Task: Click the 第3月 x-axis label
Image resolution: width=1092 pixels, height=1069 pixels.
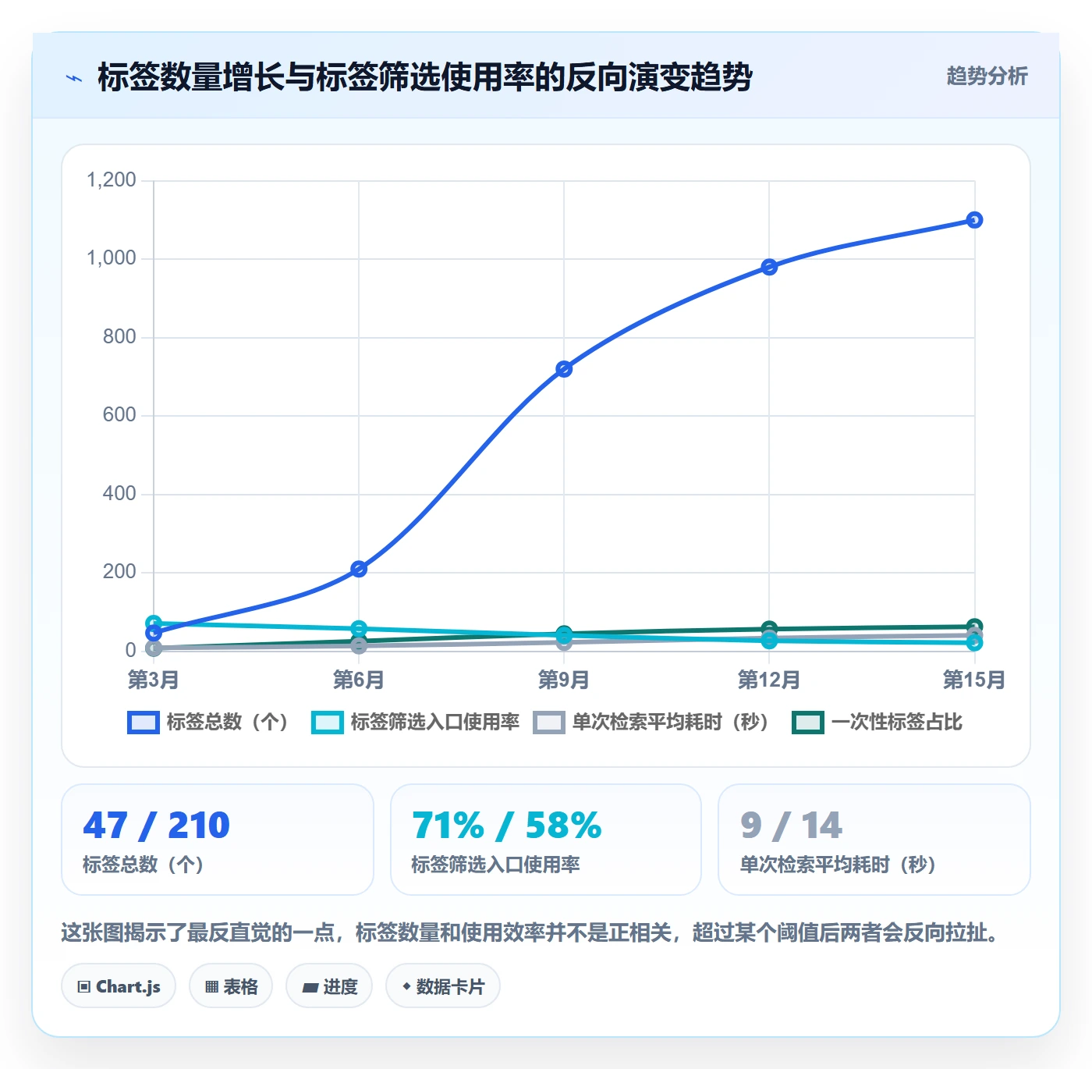Action: pos(154,680)
